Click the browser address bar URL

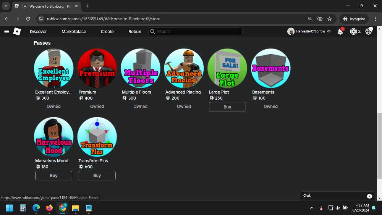click(x=104, y=19)
